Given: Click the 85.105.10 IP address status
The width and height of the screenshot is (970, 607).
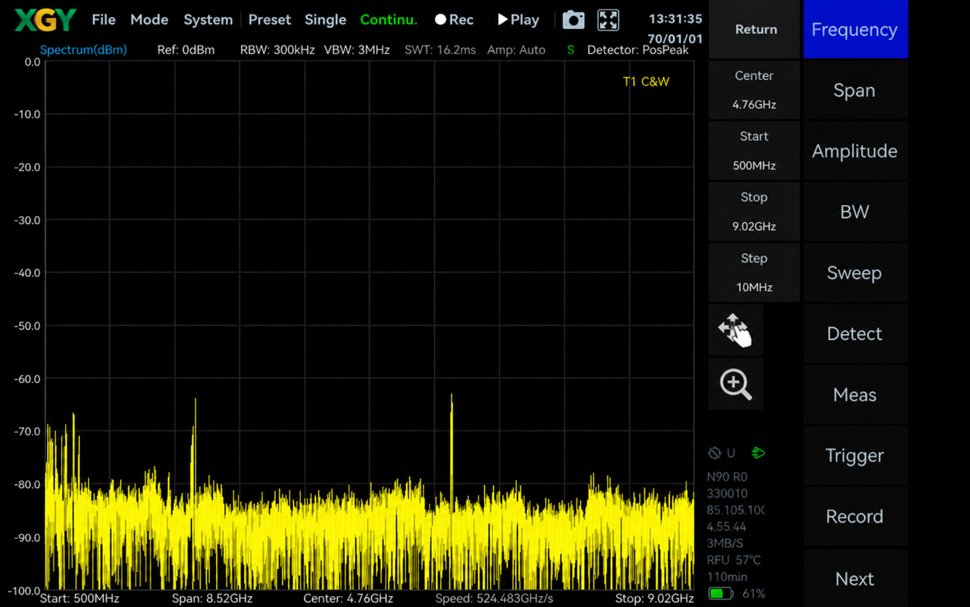Looking at the screenshot, I should [736, 510].
